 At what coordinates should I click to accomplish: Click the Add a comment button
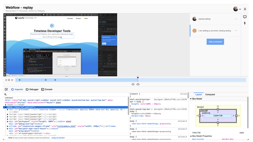point(215,42)
